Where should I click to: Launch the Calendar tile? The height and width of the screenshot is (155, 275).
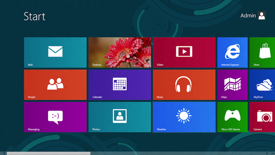(x=119, y=85)
